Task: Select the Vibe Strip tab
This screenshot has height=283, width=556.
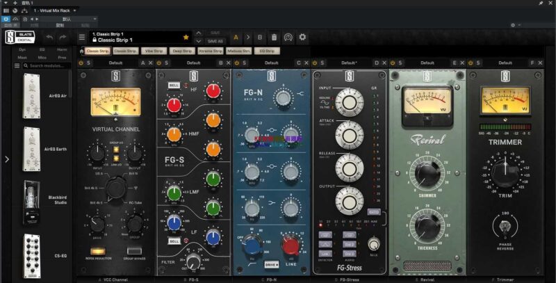Action: tap(154, 51)
